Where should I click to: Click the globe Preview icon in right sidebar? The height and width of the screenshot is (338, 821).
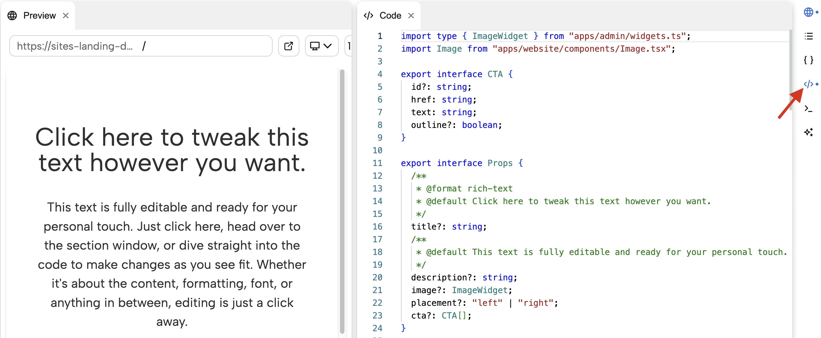pos(808,12)
